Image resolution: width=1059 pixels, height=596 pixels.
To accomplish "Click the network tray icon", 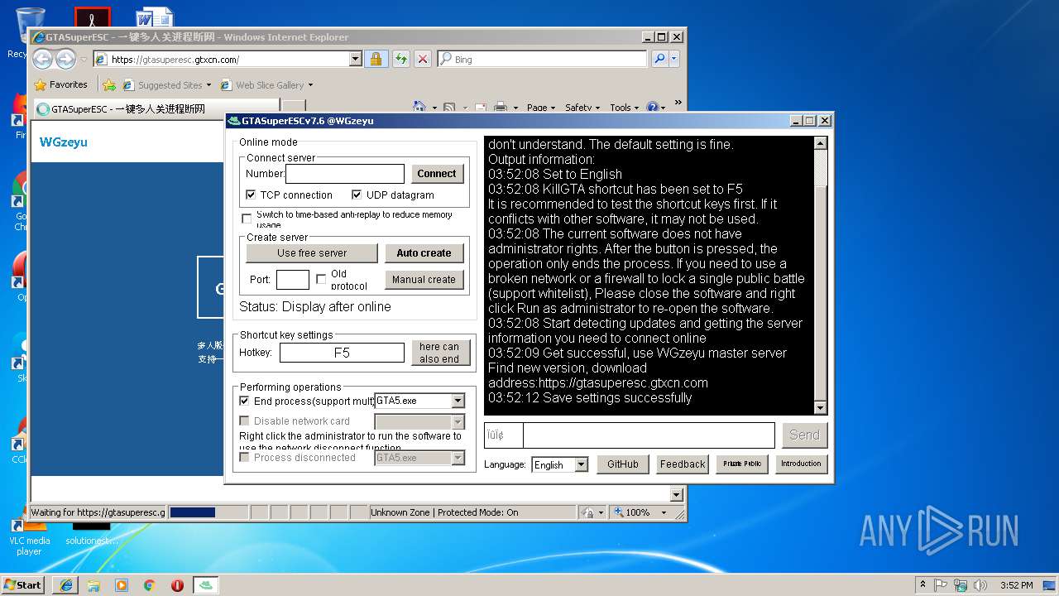I will point(959,584).
